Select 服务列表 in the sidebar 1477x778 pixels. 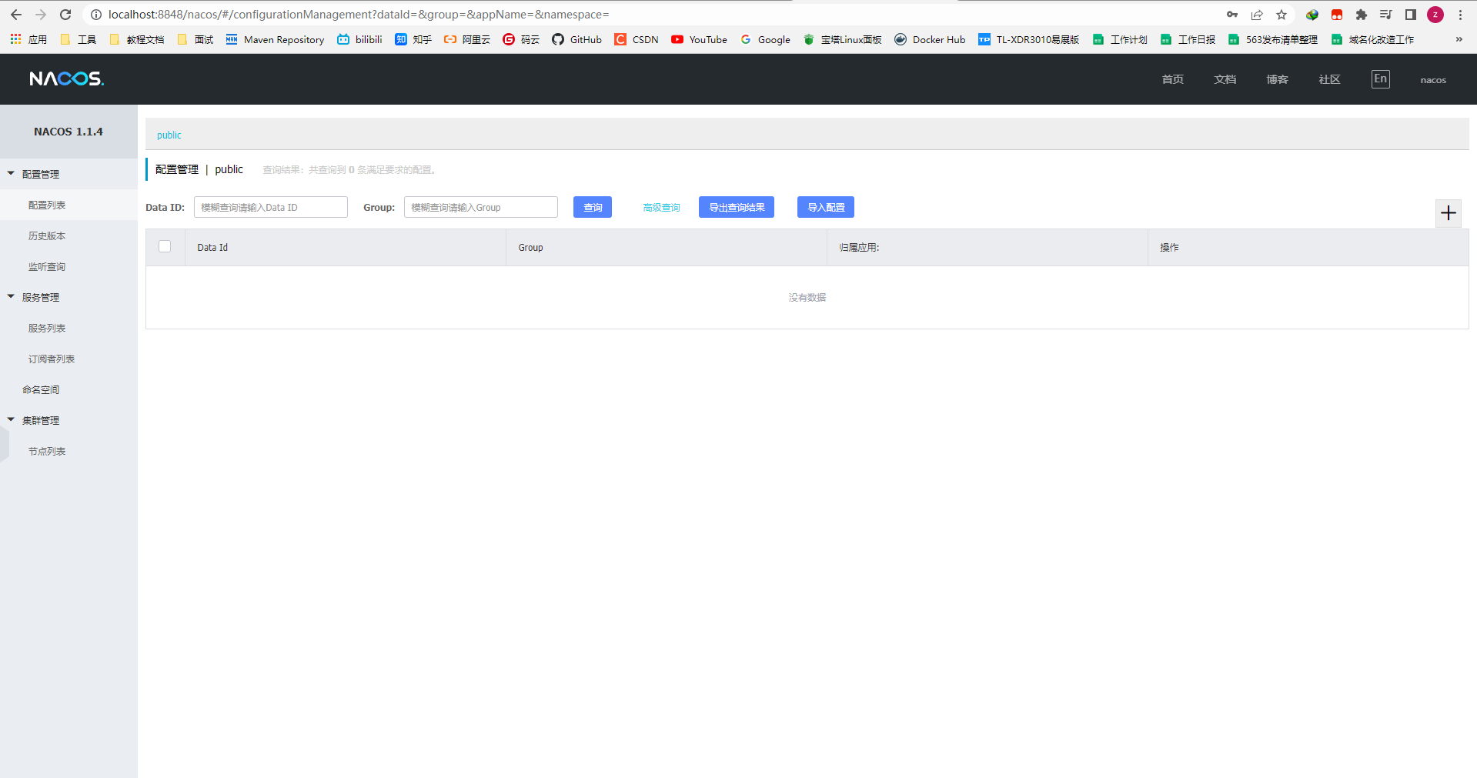(47, 328)
